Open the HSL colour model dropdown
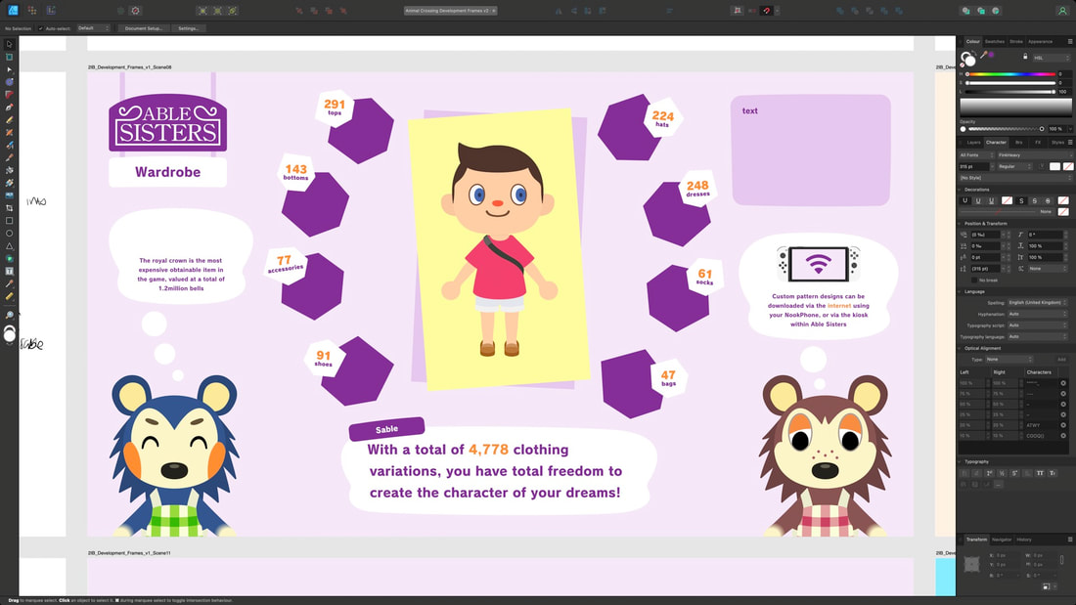 pyautogui.click(x=1050, y=58)
